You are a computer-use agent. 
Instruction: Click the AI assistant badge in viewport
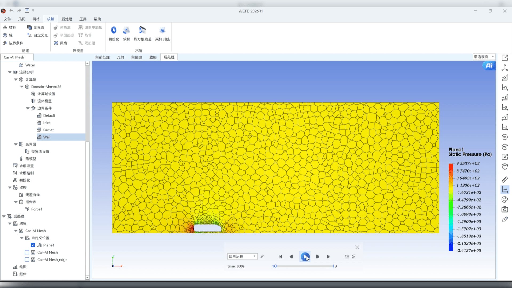coord(489,66)
